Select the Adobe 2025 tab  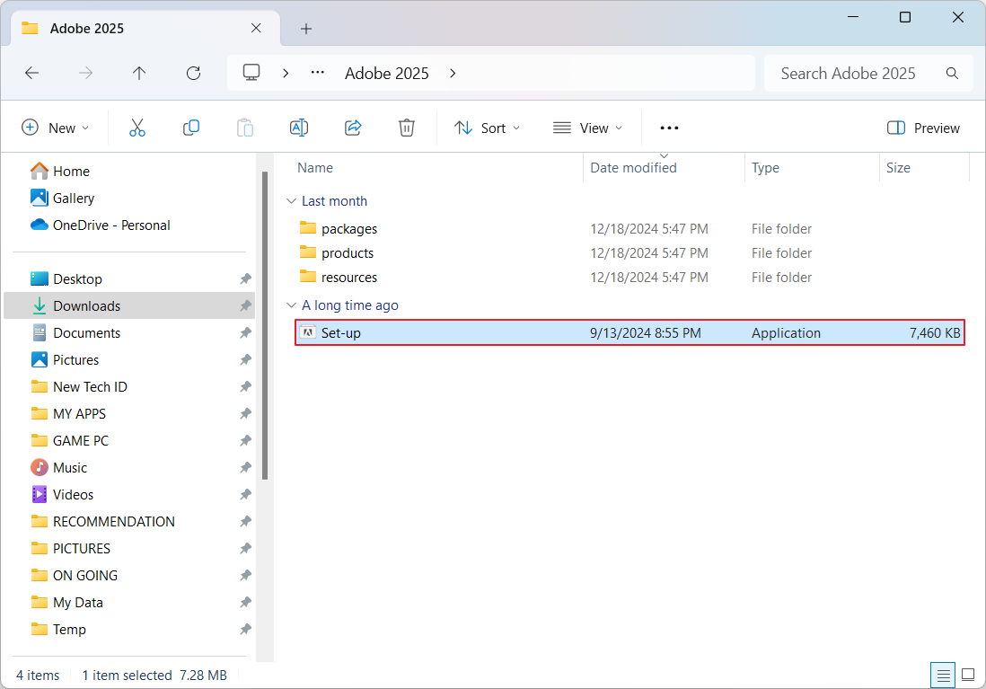[x=145, y=29]
